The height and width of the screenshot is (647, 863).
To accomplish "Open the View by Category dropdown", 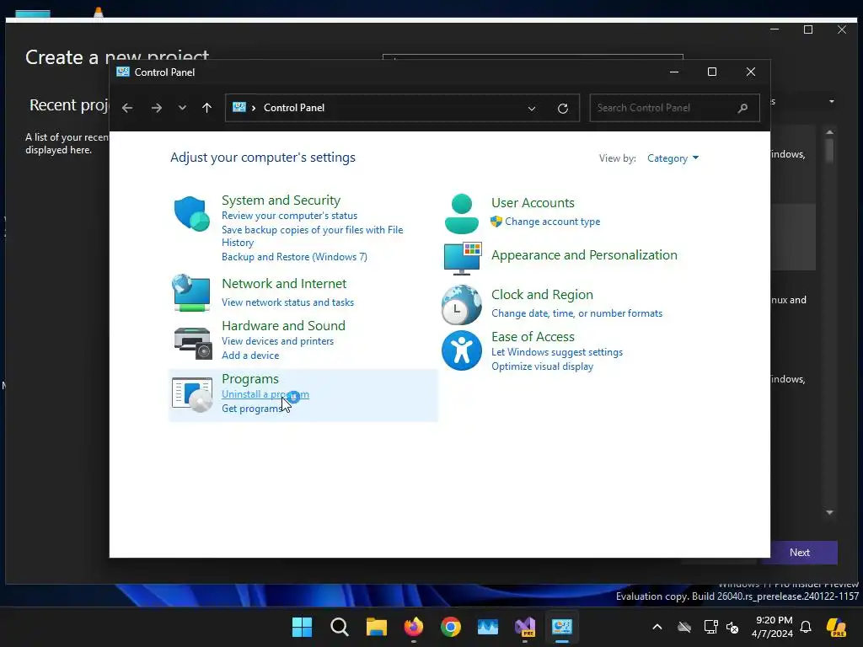I will [x=673, y=158].
